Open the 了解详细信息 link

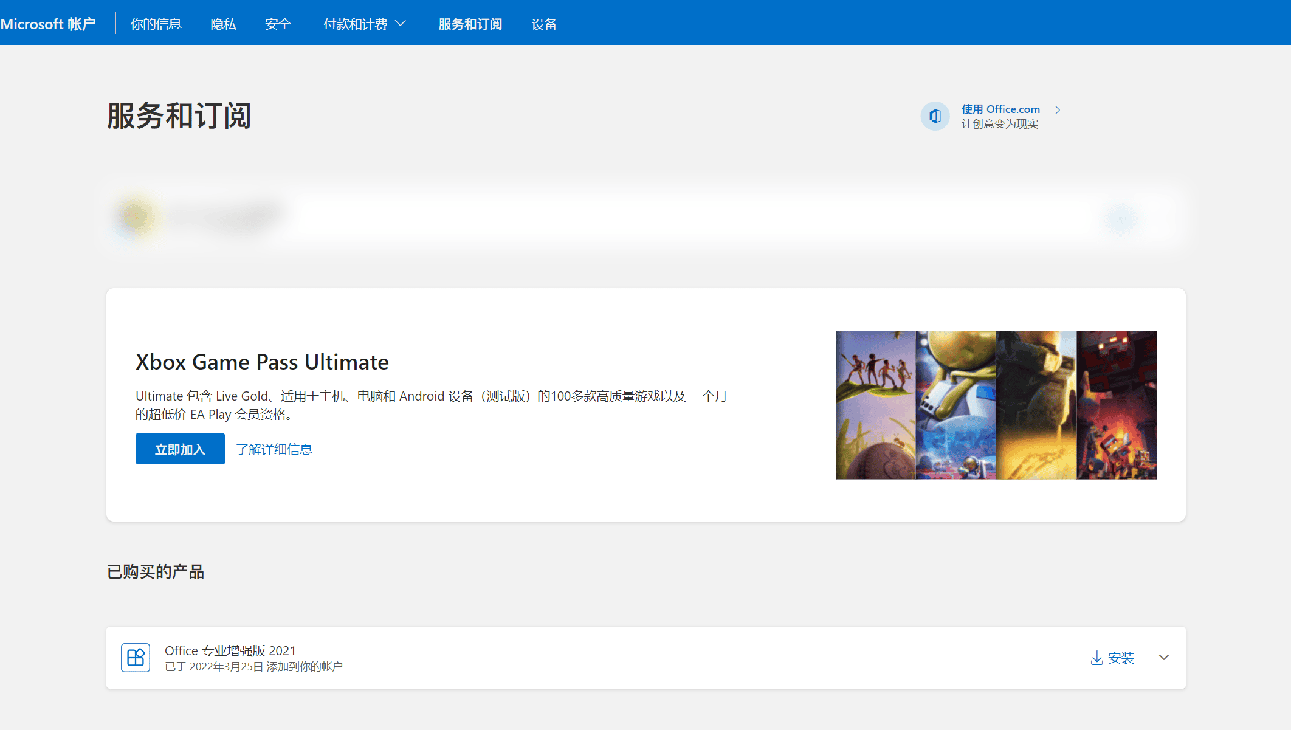pyautogui.click(x=274, y=449)
